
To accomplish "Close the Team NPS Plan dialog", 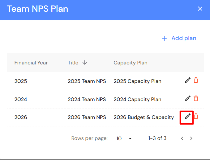I will [x=200, y=9].
